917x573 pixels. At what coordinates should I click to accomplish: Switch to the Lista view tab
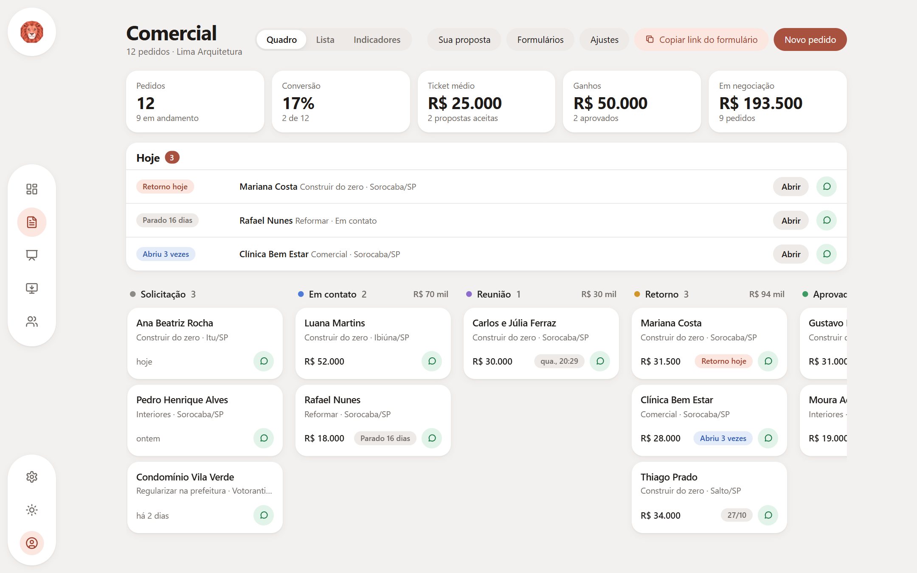tap(325, 39)
